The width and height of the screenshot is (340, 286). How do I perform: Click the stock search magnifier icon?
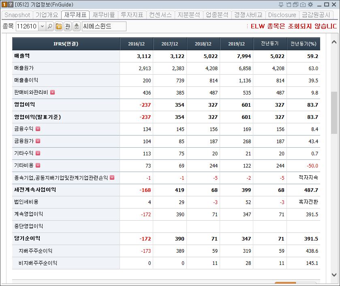tap(50, 26)
